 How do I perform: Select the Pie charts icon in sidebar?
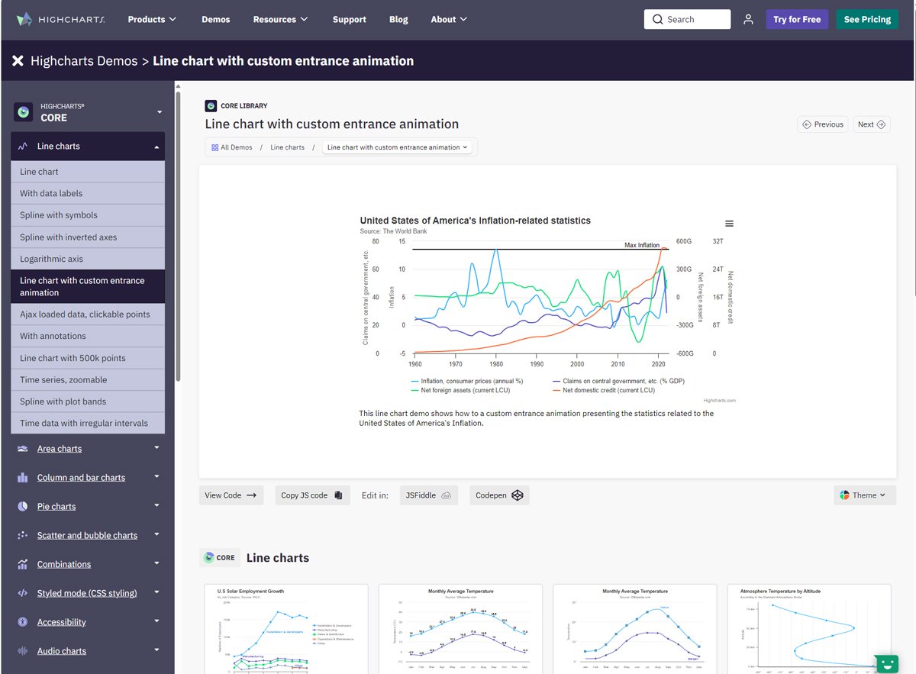click(x=22, y=505)
